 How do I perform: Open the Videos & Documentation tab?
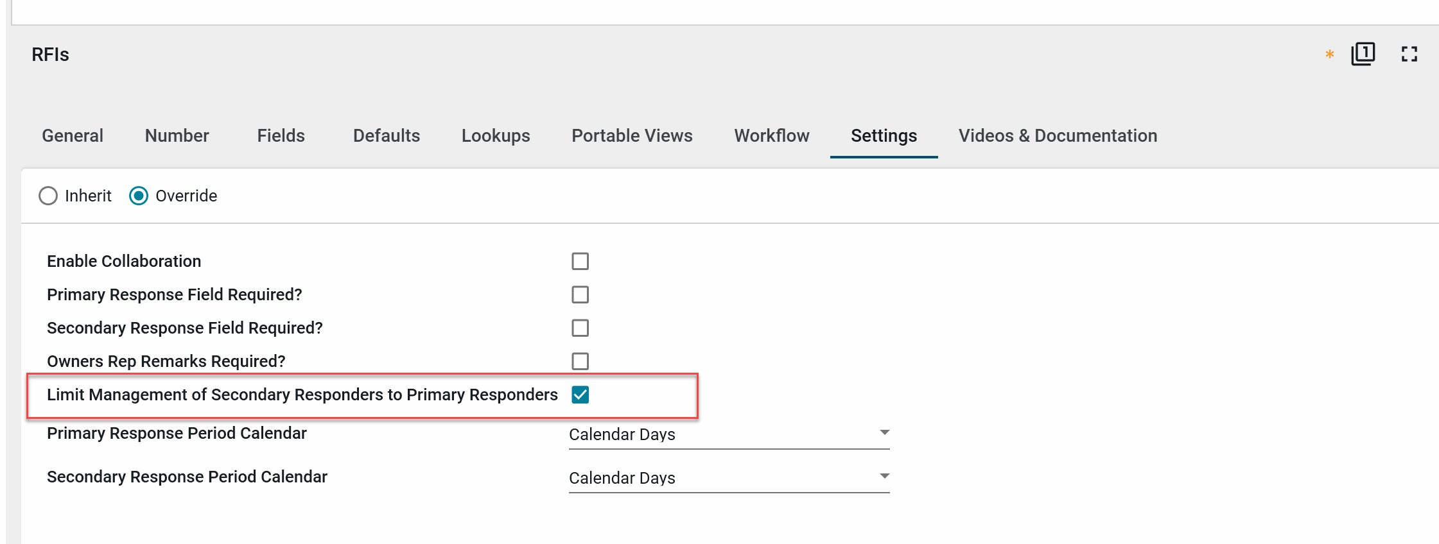pos(1058,136)
